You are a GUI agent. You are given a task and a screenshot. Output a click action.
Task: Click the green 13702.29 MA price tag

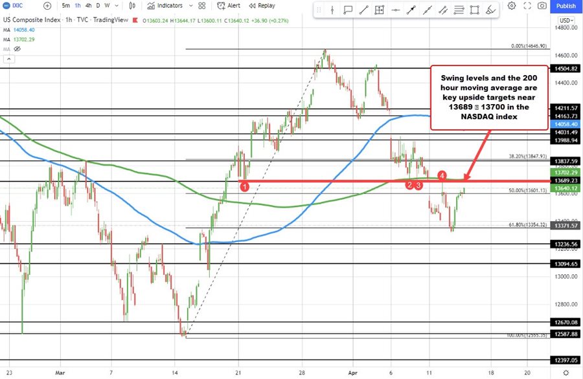(566, 173)
